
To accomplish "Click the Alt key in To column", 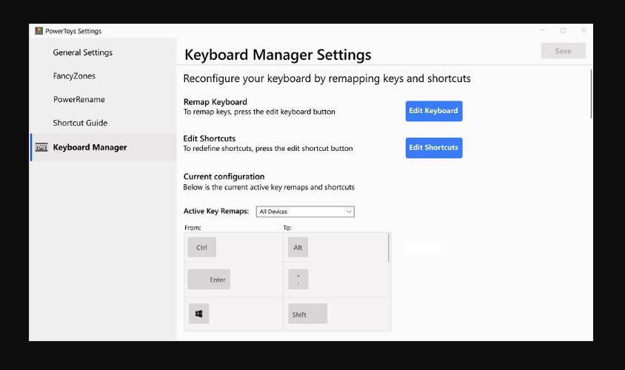I will coord(298,247).
